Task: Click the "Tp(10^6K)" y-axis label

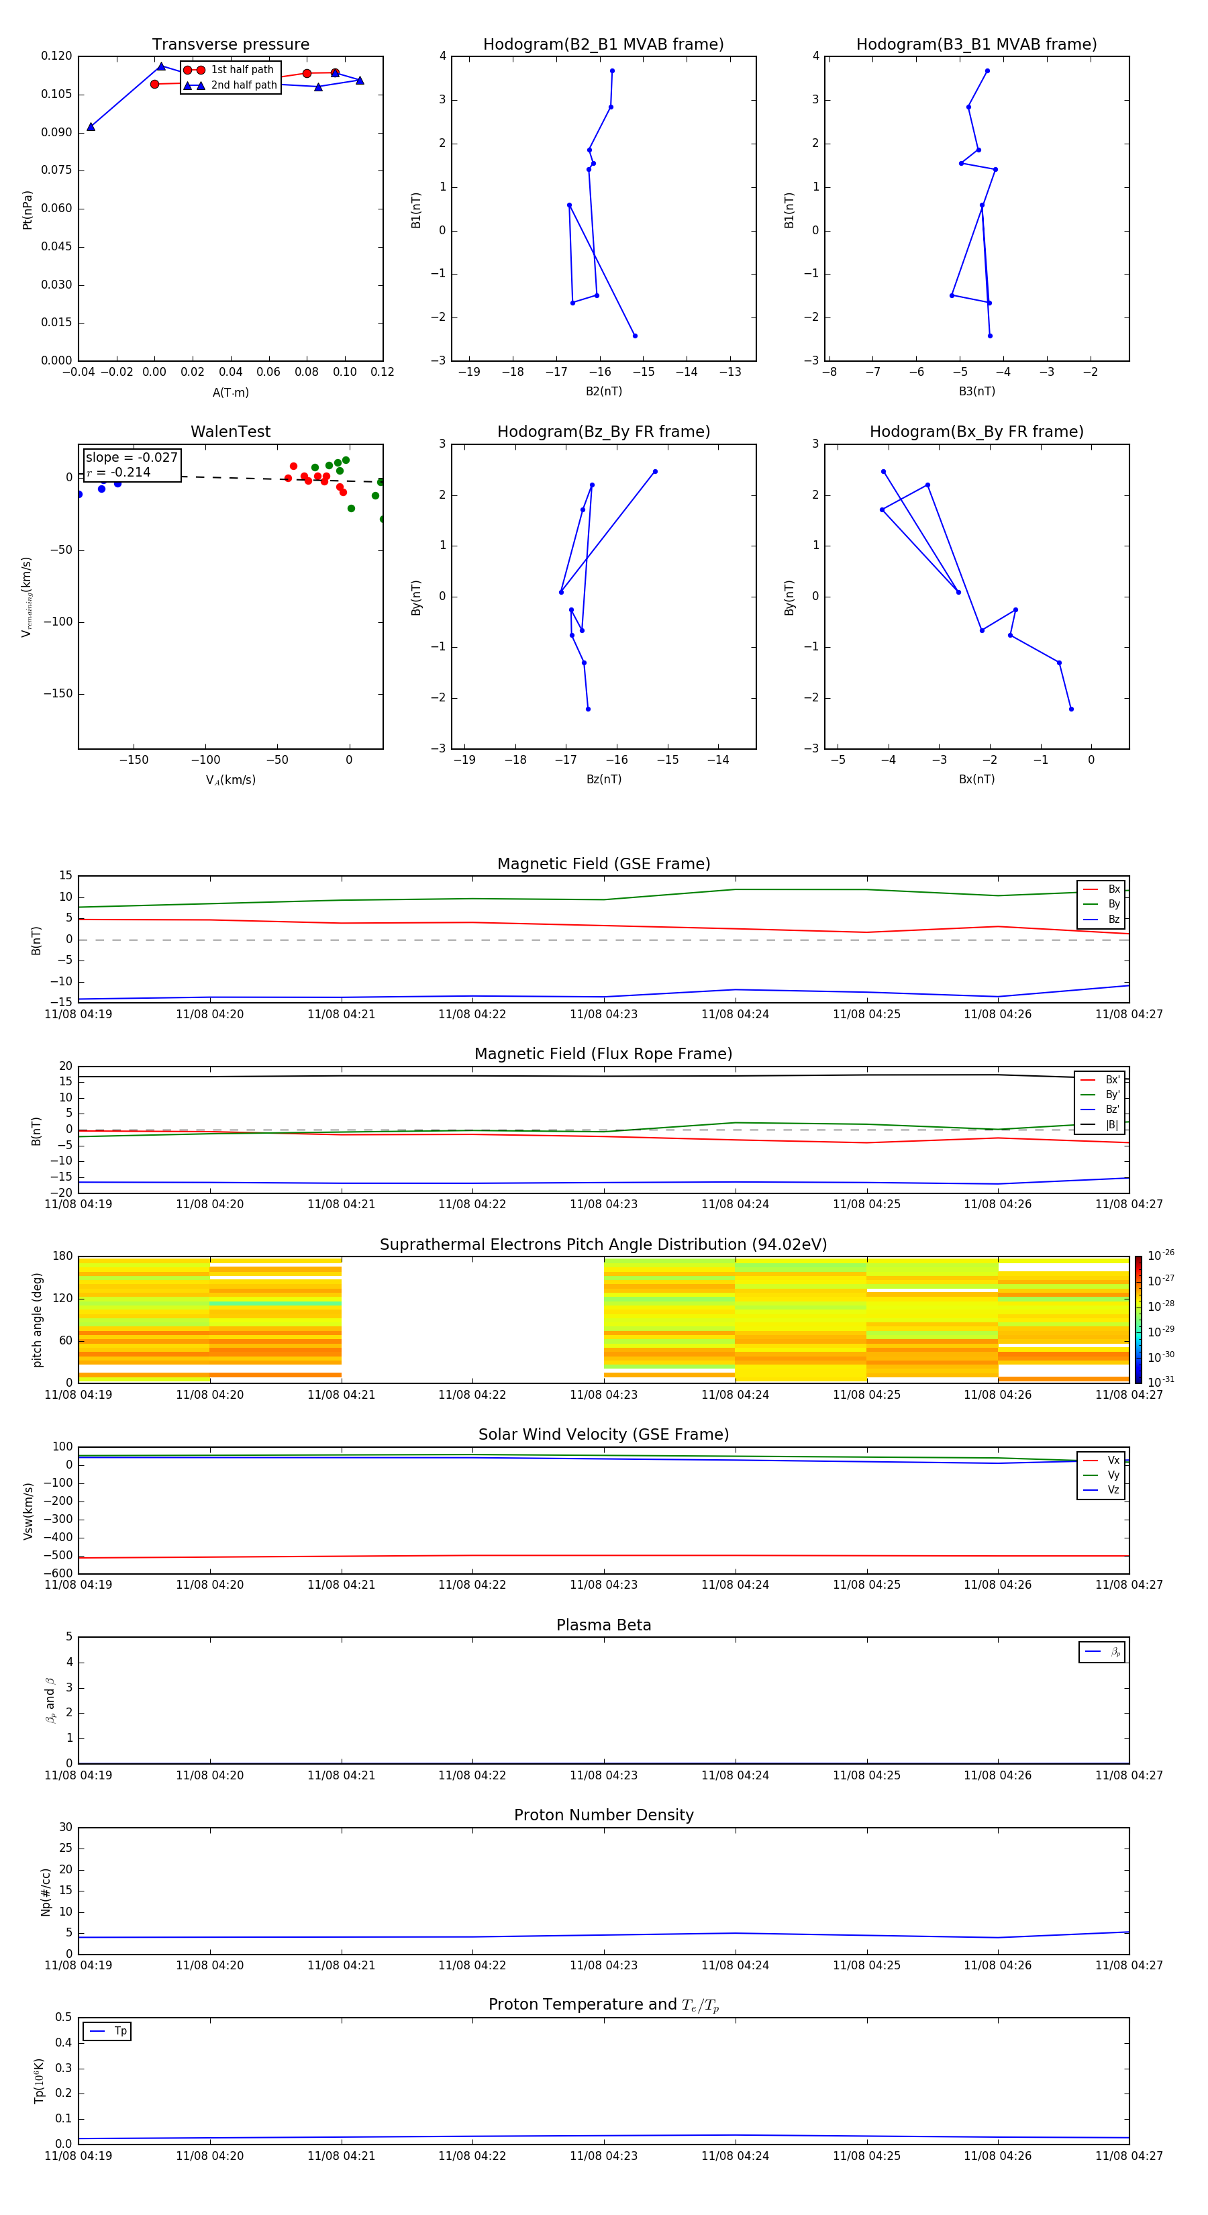Action: click(x=39, y=2081)
